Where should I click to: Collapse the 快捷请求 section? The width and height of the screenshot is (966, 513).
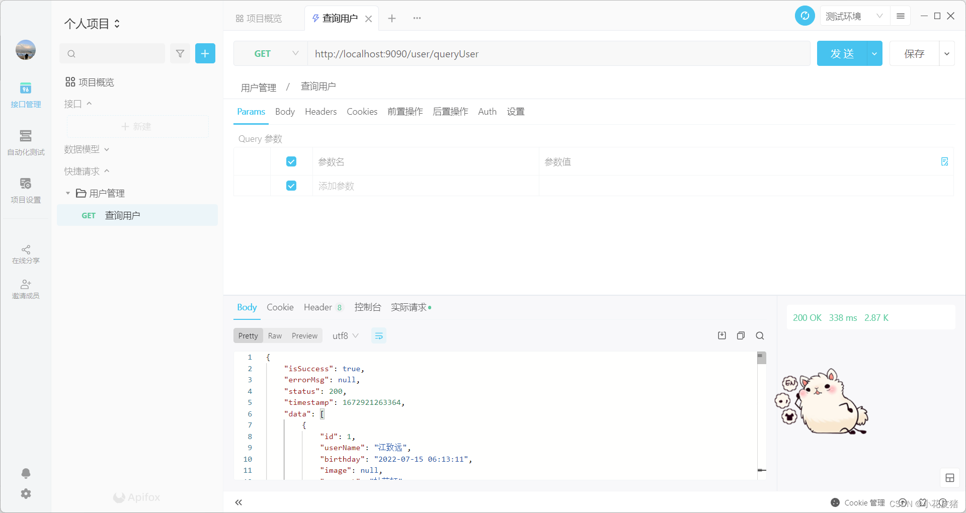click(87, 172)
